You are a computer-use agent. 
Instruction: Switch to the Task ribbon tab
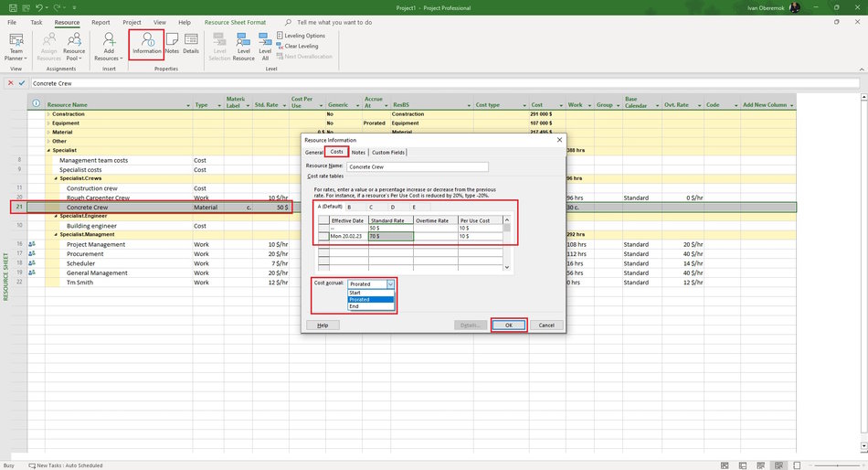tap(36, 22)
